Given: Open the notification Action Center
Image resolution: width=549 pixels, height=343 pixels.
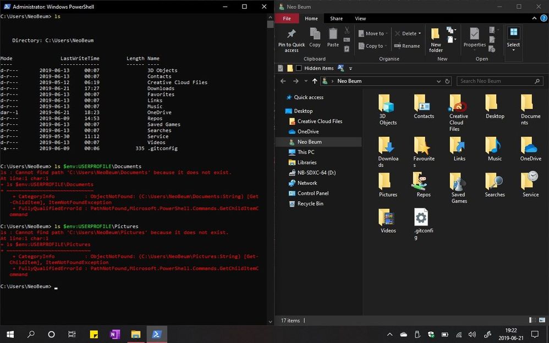Looking at the screenshot, I should point(534,334).
